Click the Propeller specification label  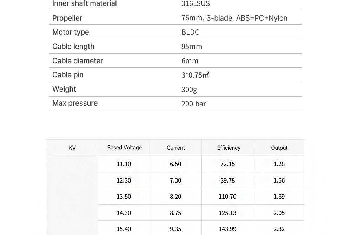point(67,18)
